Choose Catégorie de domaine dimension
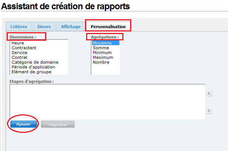This screenshot has width=228, height=151. coord(39,62)
